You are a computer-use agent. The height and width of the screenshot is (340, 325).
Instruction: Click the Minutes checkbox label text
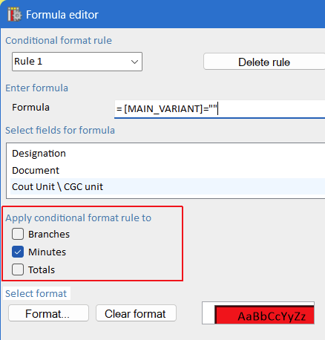tap(47, 252)
